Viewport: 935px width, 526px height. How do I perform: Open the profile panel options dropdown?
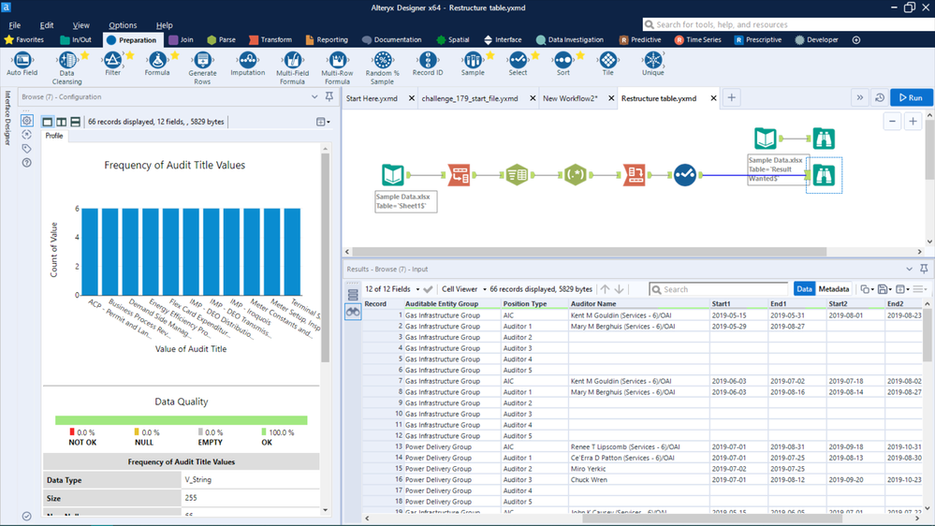tap(323, 122)
